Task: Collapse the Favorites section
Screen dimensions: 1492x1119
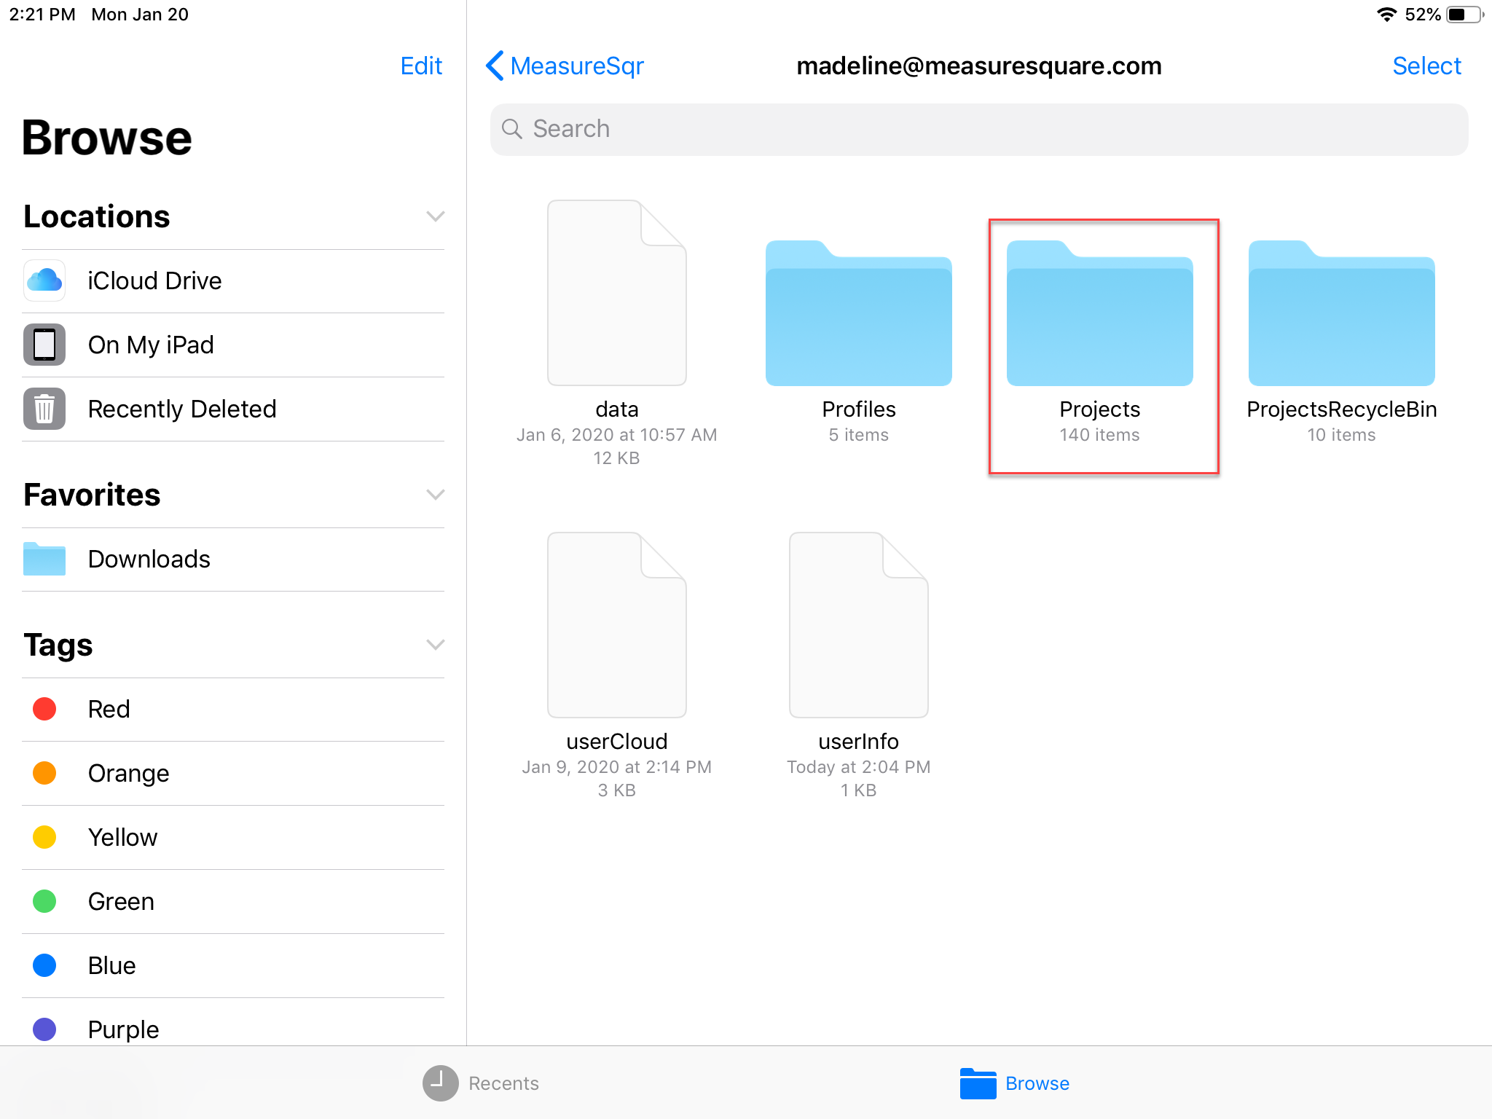Action: 435,495
